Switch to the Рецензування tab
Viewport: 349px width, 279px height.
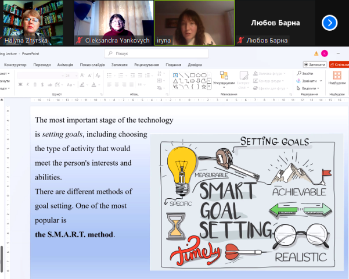[147, 65]
